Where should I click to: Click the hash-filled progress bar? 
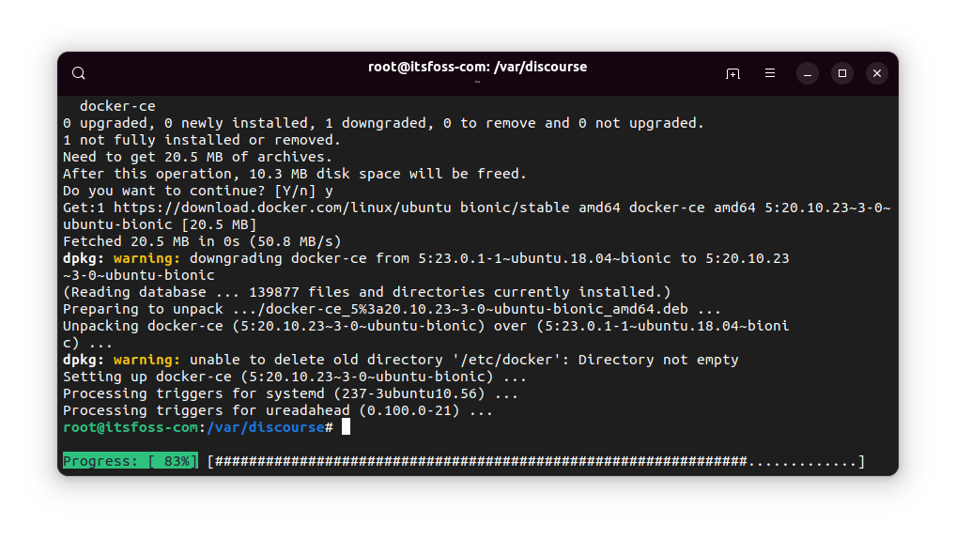[536, 462]
